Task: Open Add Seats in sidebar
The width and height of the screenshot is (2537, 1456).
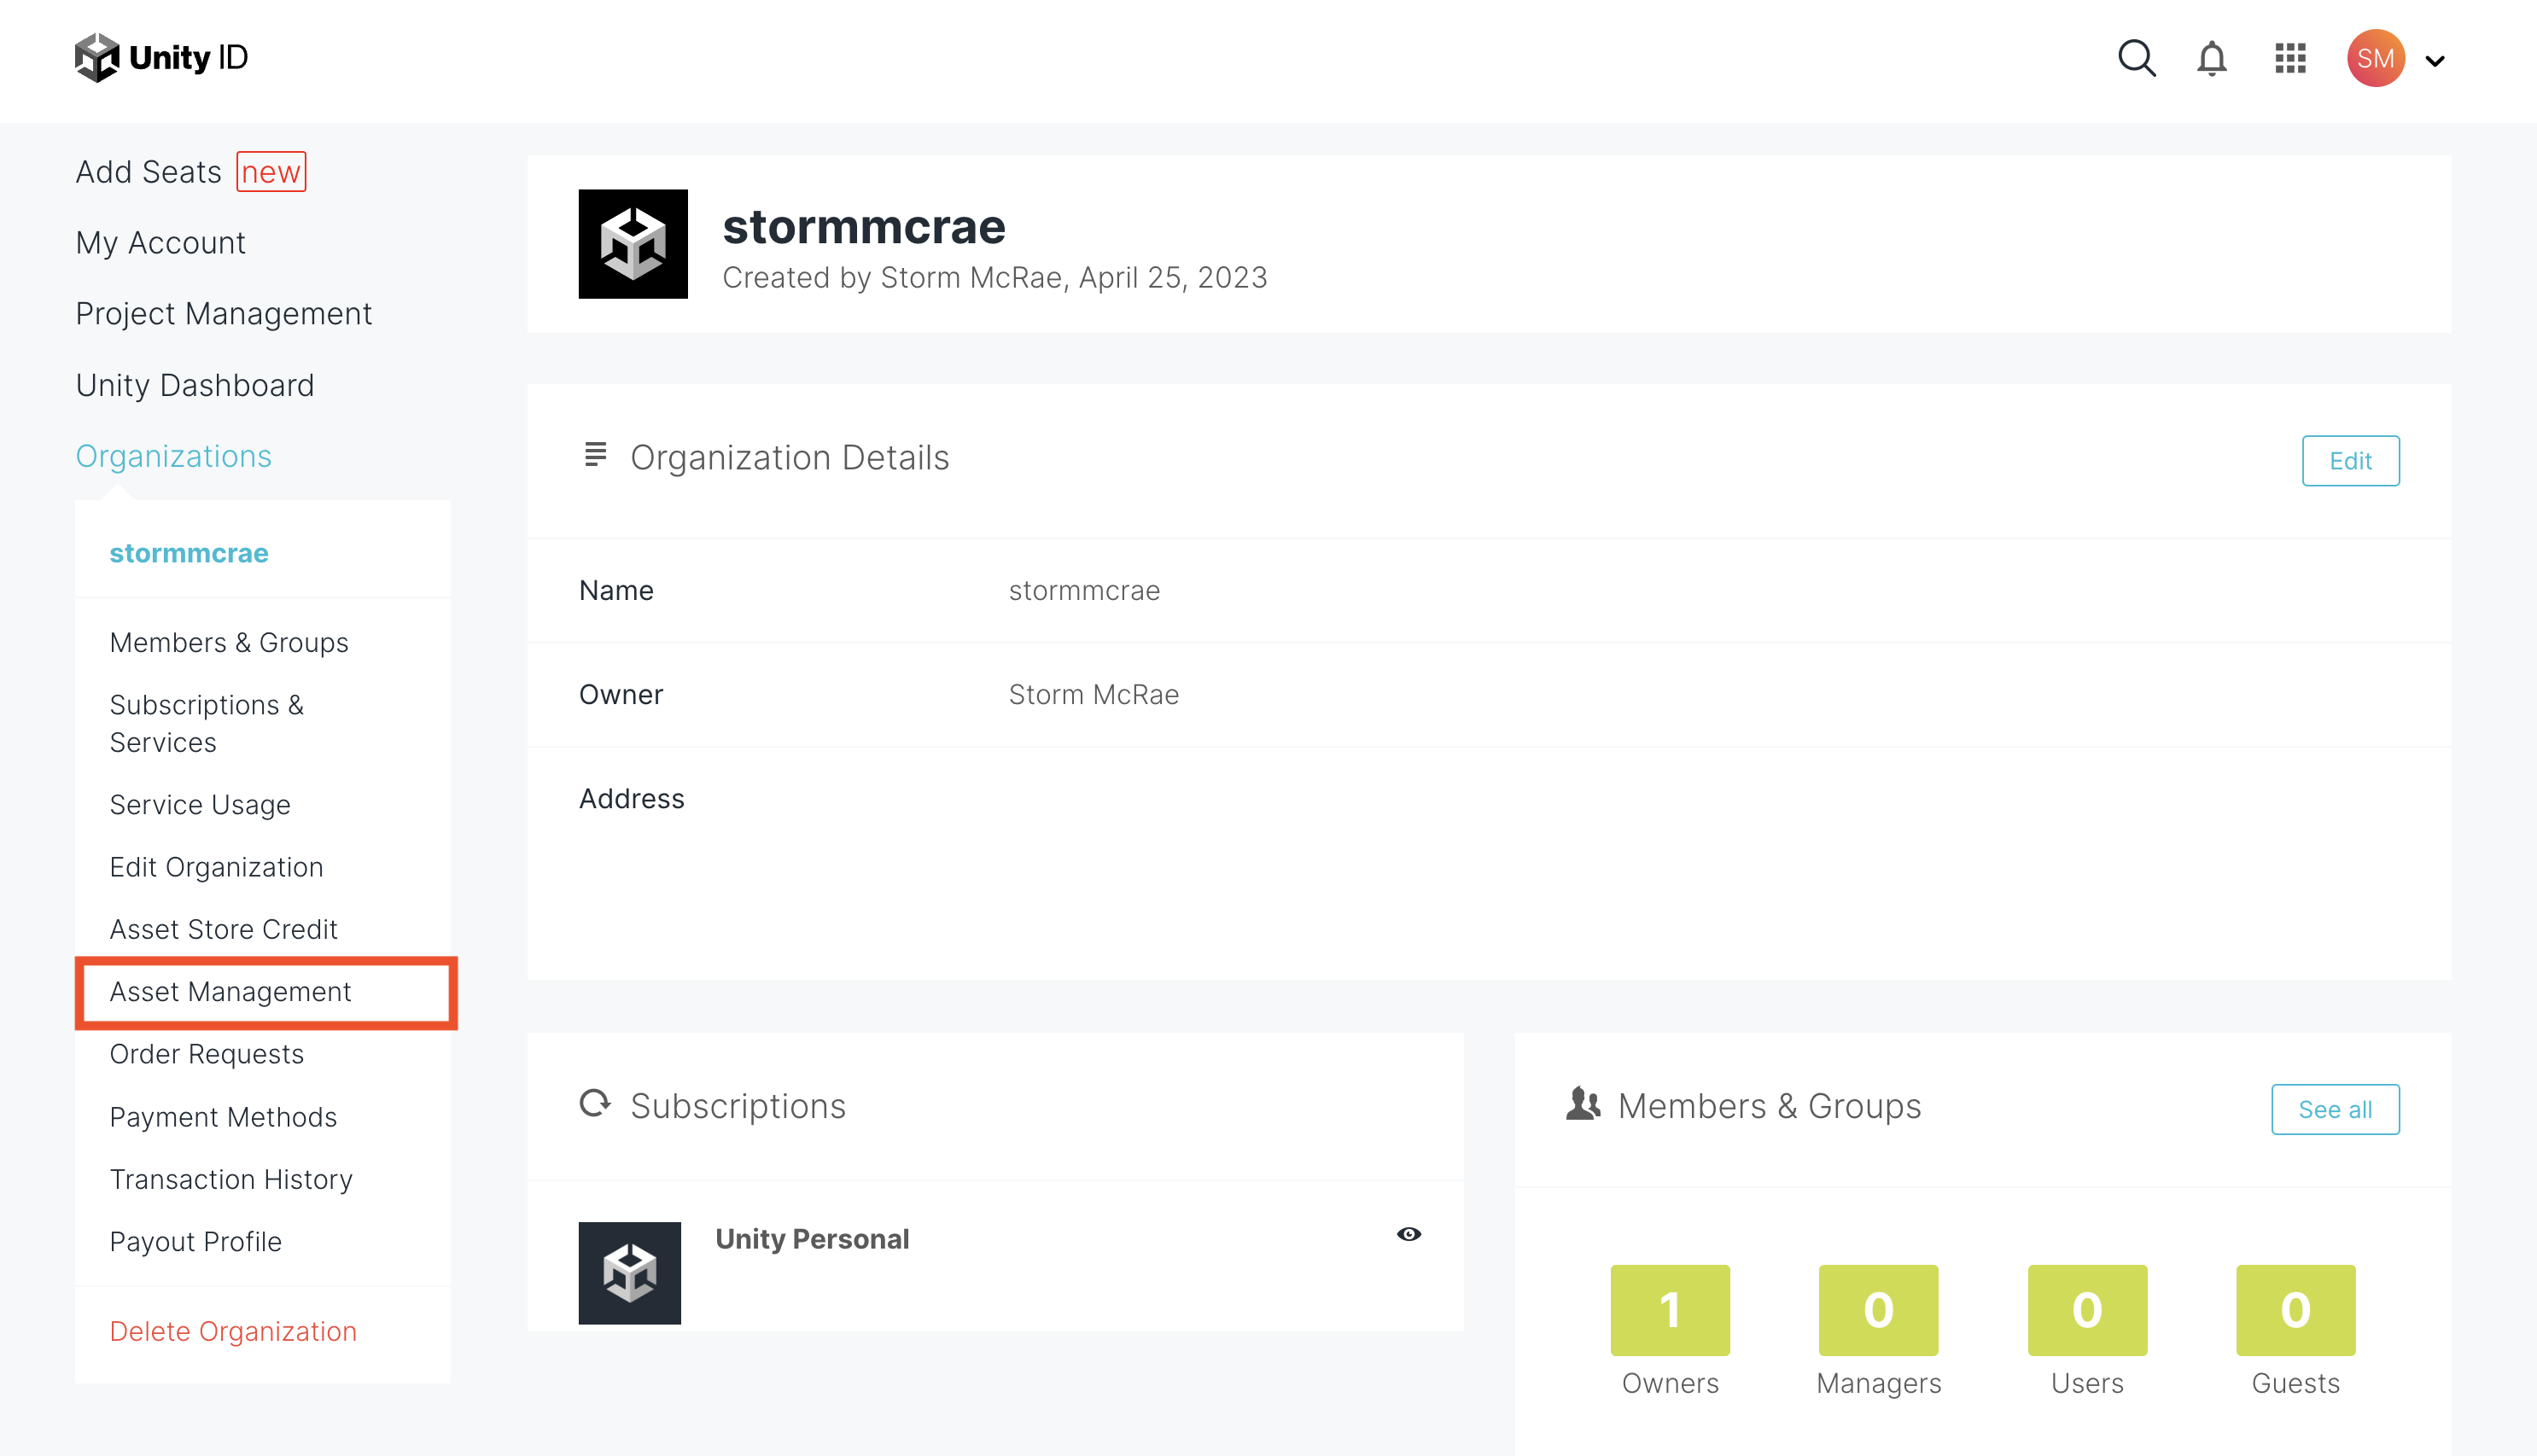Action: 149,172
